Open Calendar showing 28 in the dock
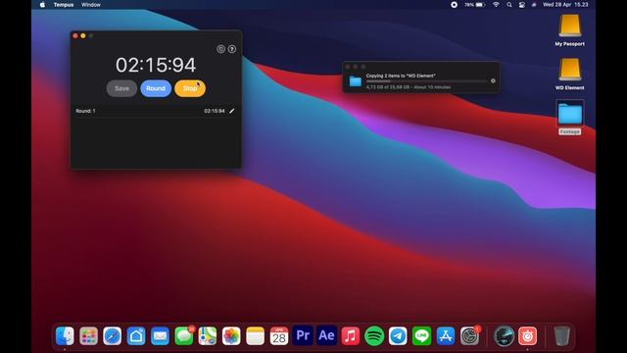Viewport: 627px width, 353px height. [x=279, y=335]
